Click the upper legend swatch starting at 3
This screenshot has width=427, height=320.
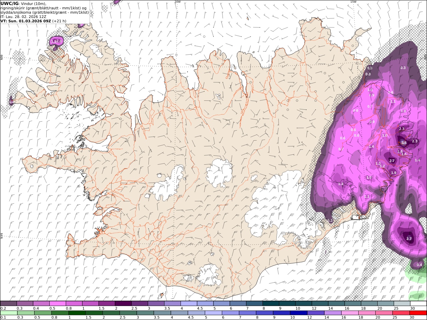click(x=156, y=304)
